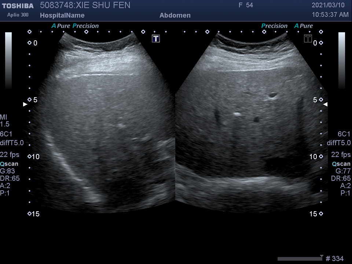Toggle the right Qscan indicator
The image size is (352, 264).
click(341, 164)
